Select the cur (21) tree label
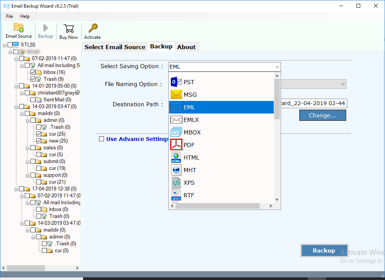 coord(57,182)
